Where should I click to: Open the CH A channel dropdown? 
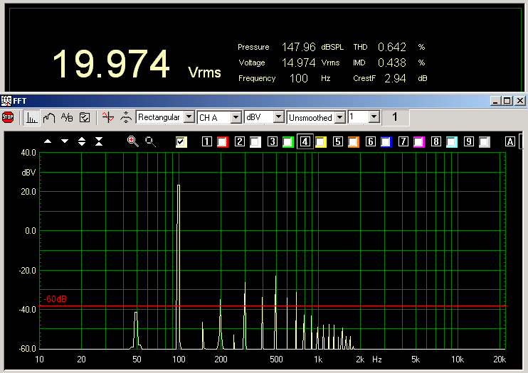236,117
